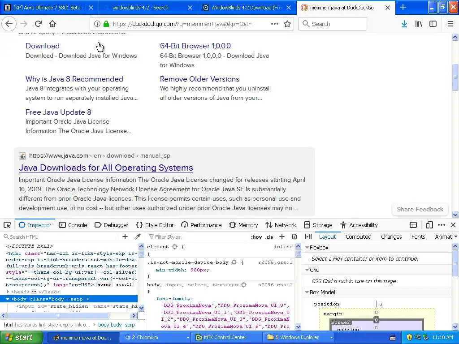
Task: Open DevTools customize three-dot menu
Action: pos(442,225)
